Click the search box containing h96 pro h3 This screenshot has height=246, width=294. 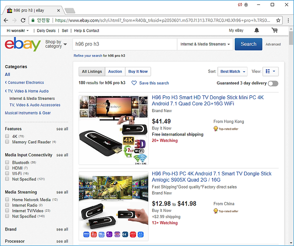pos(125,44)
